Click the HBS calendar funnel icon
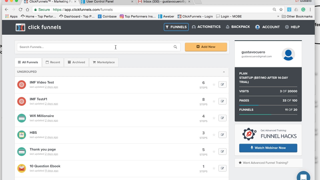This screenshot has width=320, height=180. 22,135
